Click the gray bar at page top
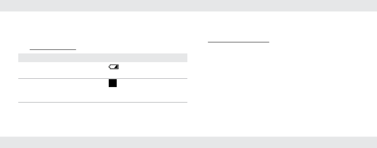The height and width of the screenshot is (148, 377). (188, 6)
